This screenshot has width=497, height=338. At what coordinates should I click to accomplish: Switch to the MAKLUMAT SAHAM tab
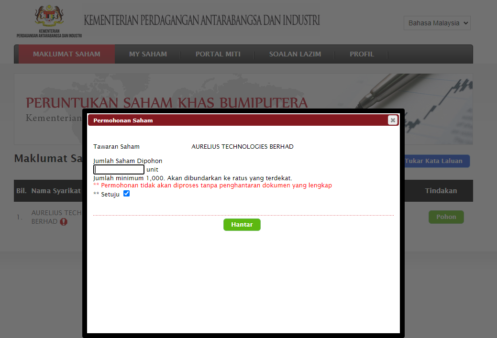pos(66,54)
